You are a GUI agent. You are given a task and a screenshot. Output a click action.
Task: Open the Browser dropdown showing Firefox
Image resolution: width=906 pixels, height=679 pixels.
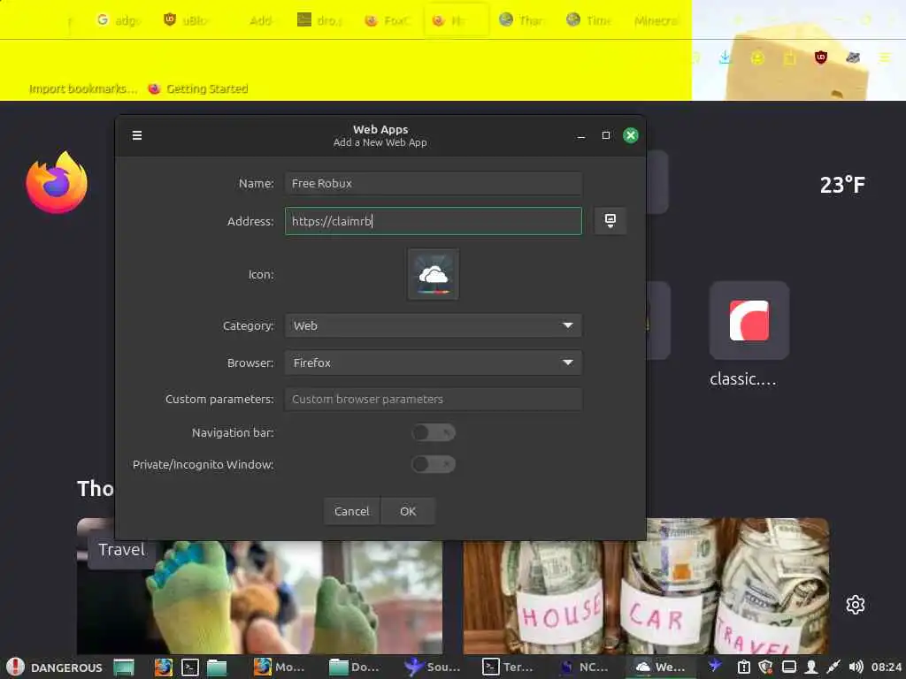(x=434, y=362)
